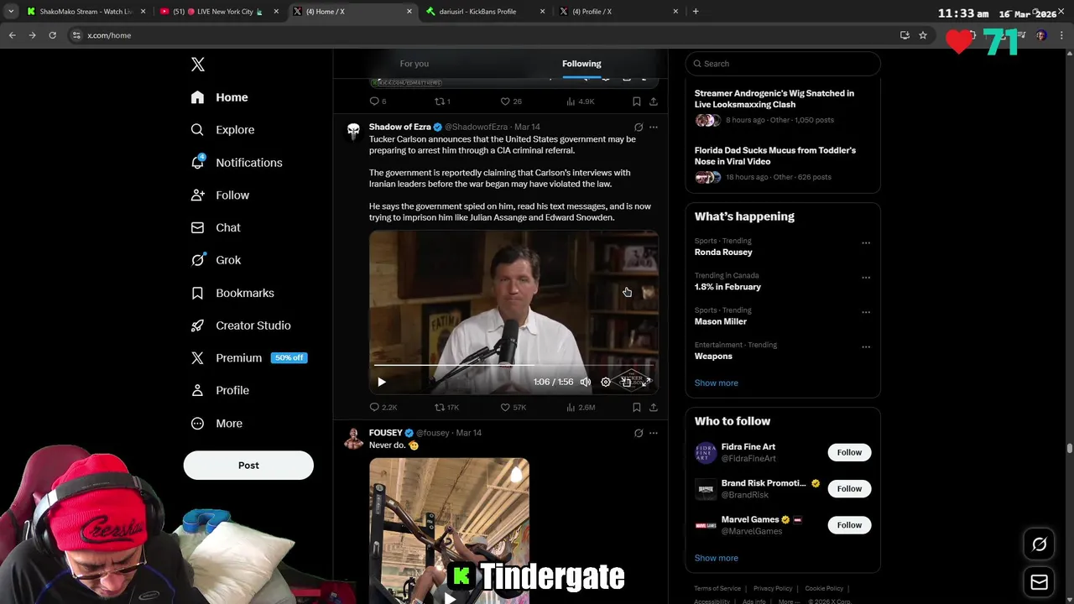Open the video settings gear
Image resolution: width=1074 pixels, height=604 pixels.
point(606,383)
